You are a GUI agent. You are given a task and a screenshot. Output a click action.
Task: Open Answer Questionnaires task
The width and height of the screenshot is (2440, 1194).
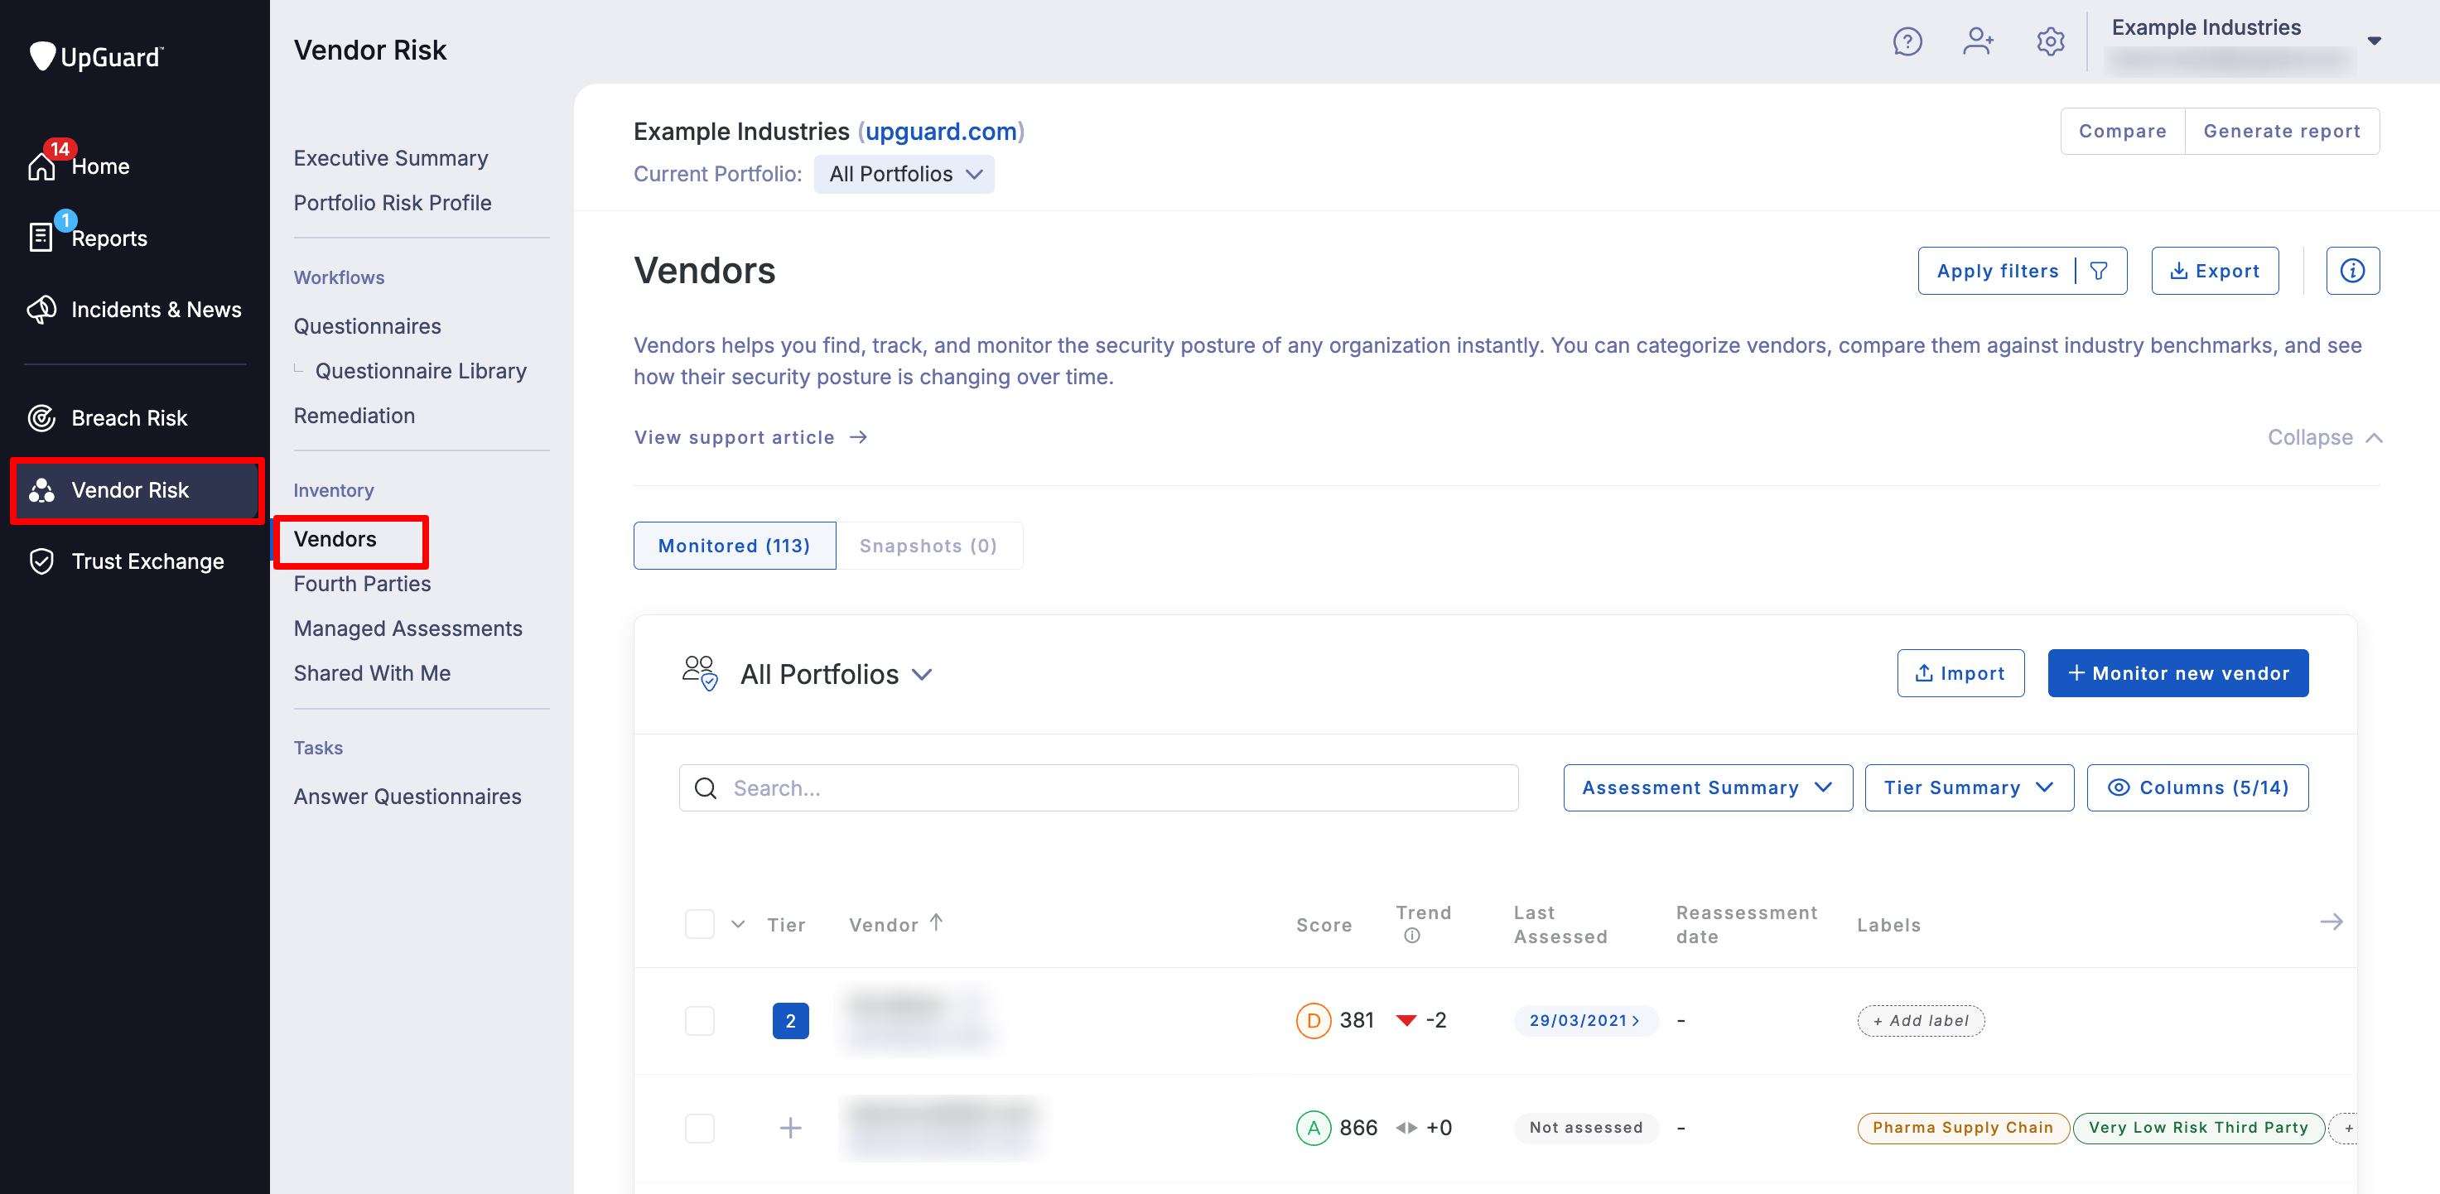pos(407,797)
